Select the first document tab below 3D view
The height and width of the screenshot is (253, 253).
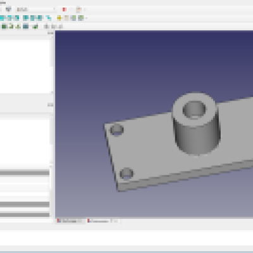[x=70, y=221]
